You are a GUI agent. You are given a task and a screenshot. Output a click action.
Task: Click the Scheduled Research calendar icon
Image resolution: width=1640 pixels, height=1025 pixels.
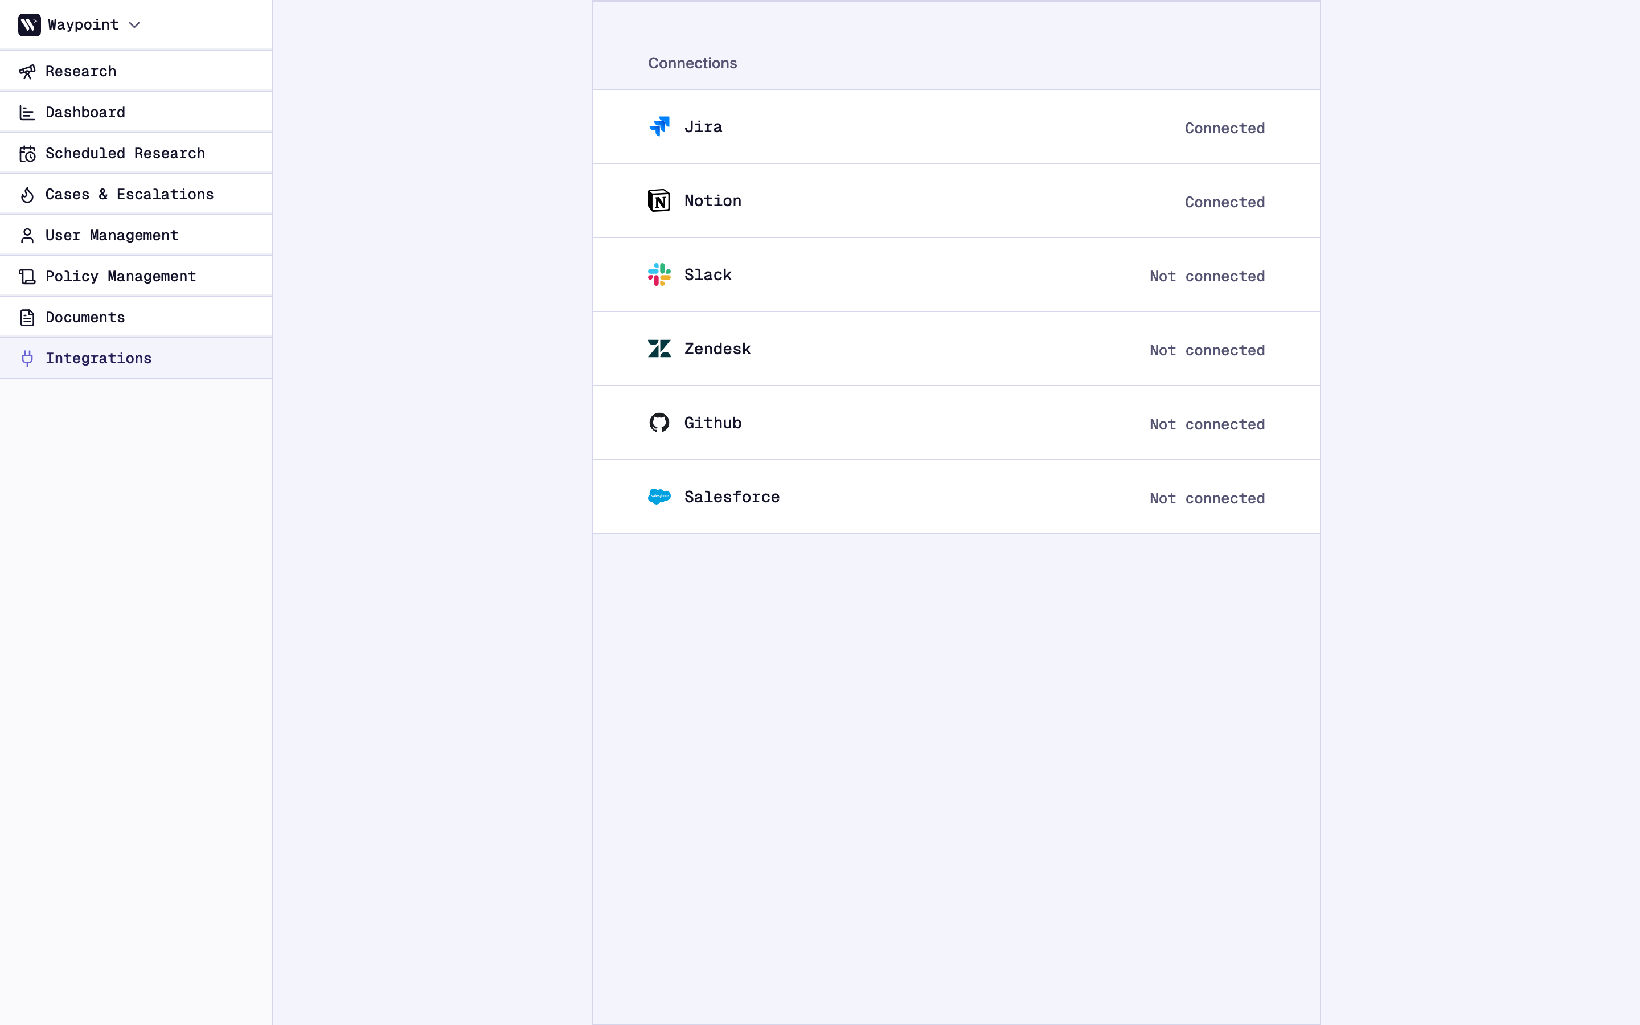point(27,154)
